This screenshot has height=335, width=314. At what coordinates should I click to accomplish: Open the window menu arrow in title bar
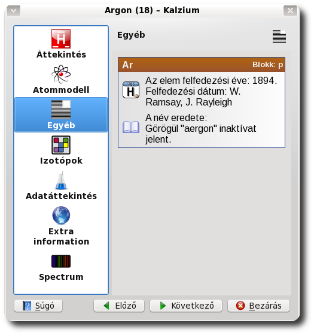[13, 10]
